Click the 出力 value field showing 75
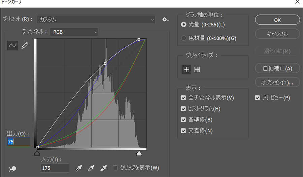 coord(19,142)
